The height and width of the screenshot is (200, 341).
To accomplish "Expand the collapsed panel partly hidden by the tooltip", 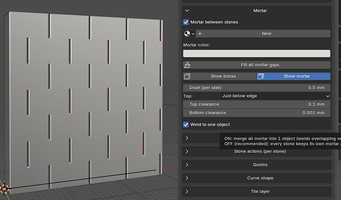I will [187, 138].
